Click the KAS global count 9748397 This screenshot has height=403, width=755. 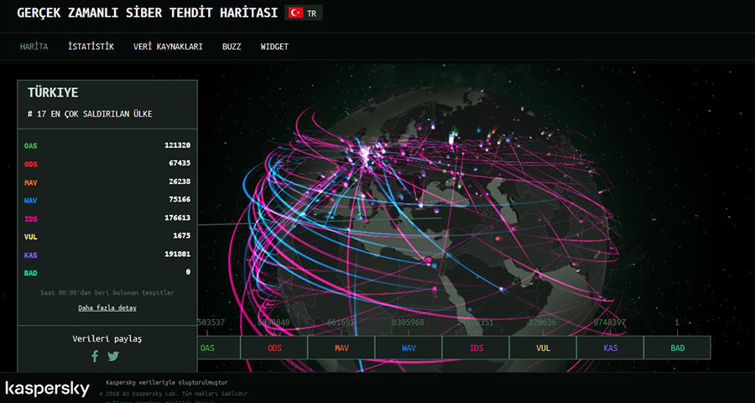point(610,322)
